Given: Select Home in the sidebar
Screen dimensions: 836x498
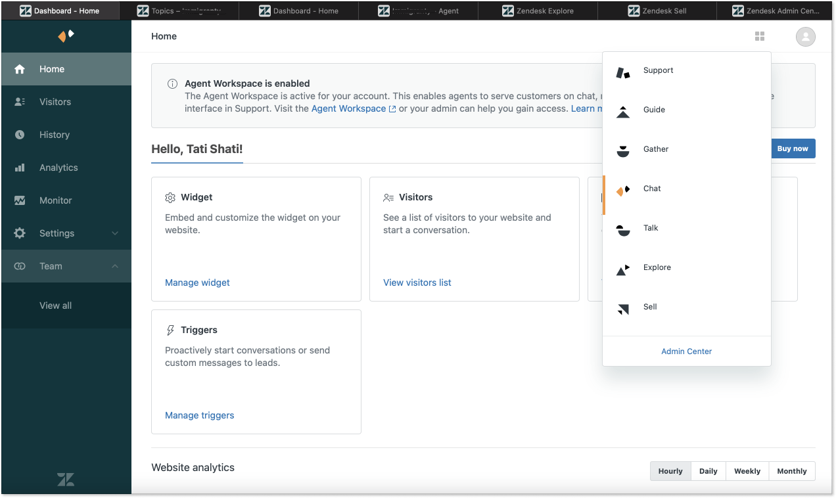Looking at the screenshot, I should 51,68.
